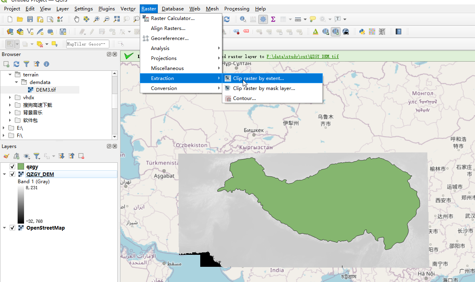
Task: Collapse the terrain folder
Action: click(10, 74)
